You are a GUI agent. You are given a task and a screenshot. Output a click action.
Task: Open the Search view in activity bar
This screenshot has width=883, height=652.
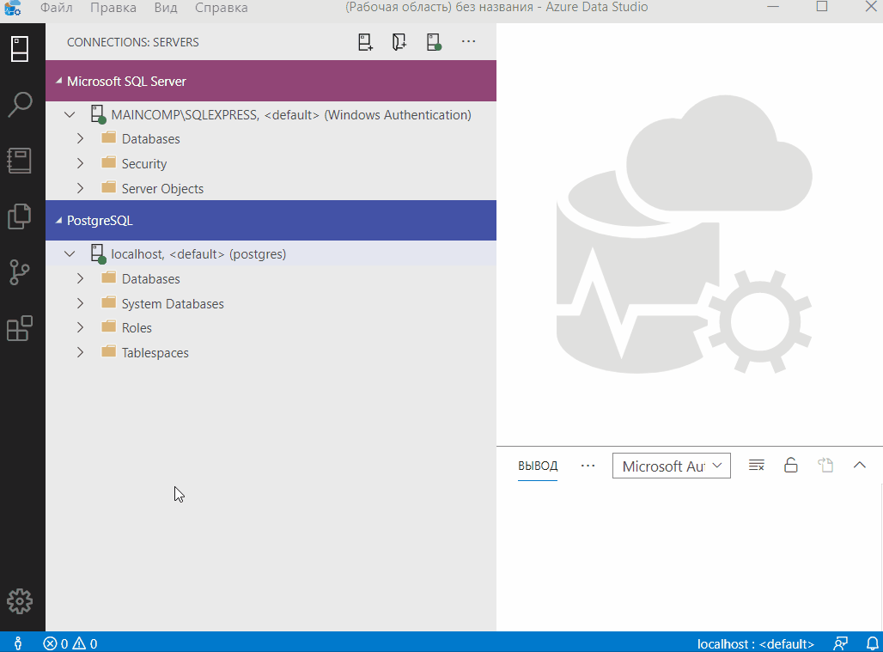[x=20, y=105]
